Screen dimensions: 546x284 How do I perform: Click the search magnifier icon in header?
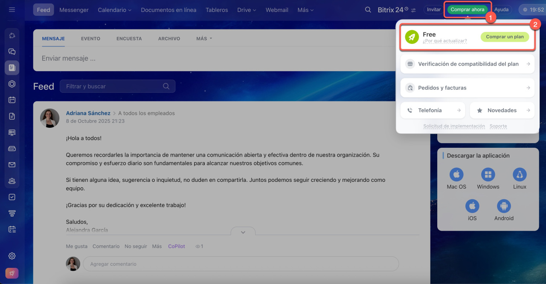click(x=368, y=10)
